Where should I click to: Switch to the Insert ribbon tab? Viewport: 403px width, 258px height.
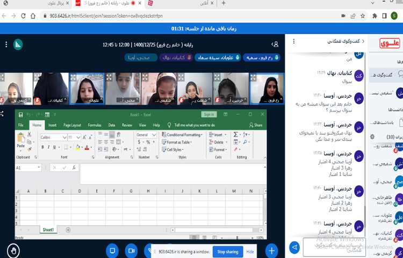click(x=53, y=125)
